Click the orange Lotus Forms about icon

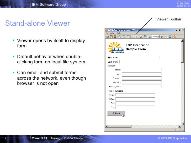pyautogui.click(x=175, y=37)
